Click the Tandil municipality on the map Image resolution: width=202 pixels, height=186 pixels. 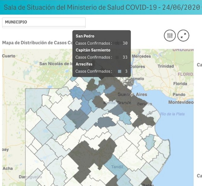(x=117, y=167)
